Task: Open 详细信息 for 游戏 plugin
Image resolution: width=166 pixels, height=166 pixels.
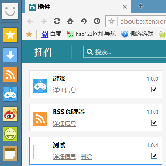Action: (x=64, y=90)
